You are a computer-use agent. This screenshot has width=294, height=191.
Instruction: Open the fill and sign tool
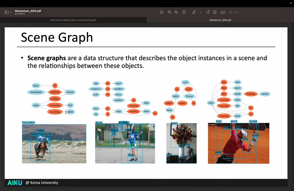click(223, 12)
